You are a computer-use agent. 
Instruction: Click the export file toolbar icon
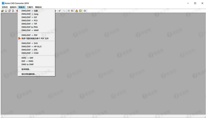13,11
